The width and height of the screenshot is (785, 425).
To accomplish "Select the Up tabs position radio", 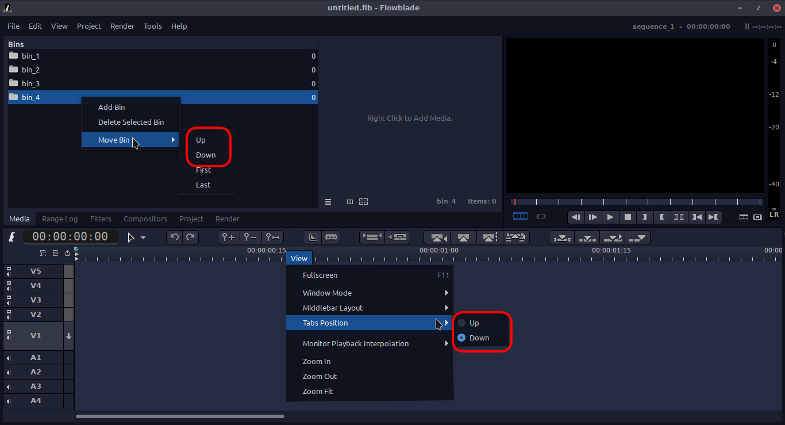I will 461,323.
